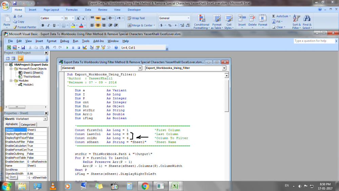This screenshot has height=191, width=339.
Task: Toggle Design Mode icon in VBA toolbar
Action: point(84,47)
